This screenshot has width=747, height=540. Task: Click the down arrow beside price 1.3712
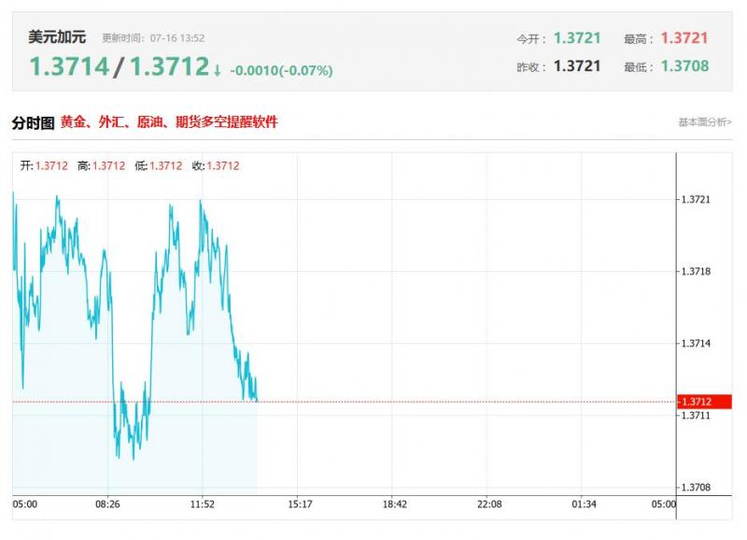[x=218, y=69]
